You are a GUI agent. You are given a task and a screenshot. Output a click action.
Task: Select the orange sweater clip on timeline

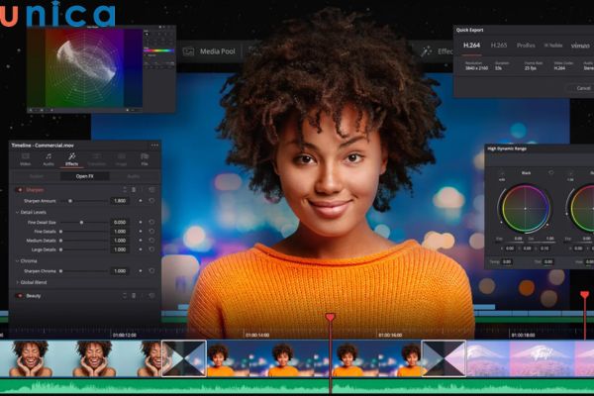coord(314,358)
